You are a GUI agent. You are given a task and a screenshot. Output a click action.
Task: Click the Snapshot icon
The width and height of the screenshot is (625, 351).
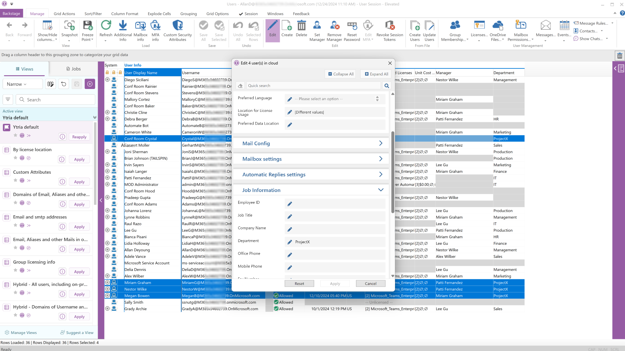pos(69,26)
